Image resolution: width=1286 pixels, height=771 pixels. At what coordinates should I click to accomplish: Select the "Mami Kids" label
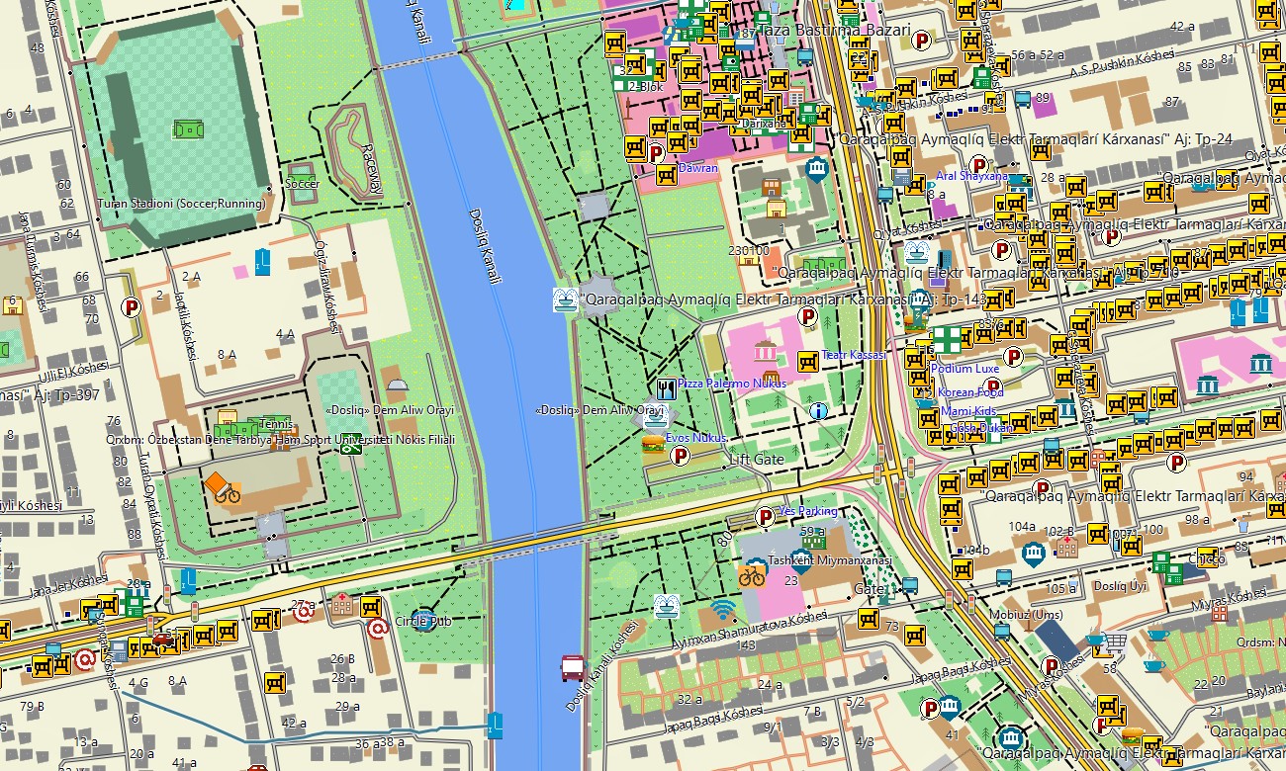click(968, 411)
